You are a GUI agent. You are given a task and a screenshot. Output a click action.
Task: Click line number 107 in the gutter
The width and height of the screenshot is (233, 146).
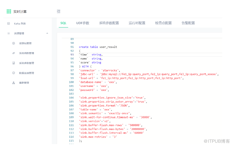[x=71, y=109]
